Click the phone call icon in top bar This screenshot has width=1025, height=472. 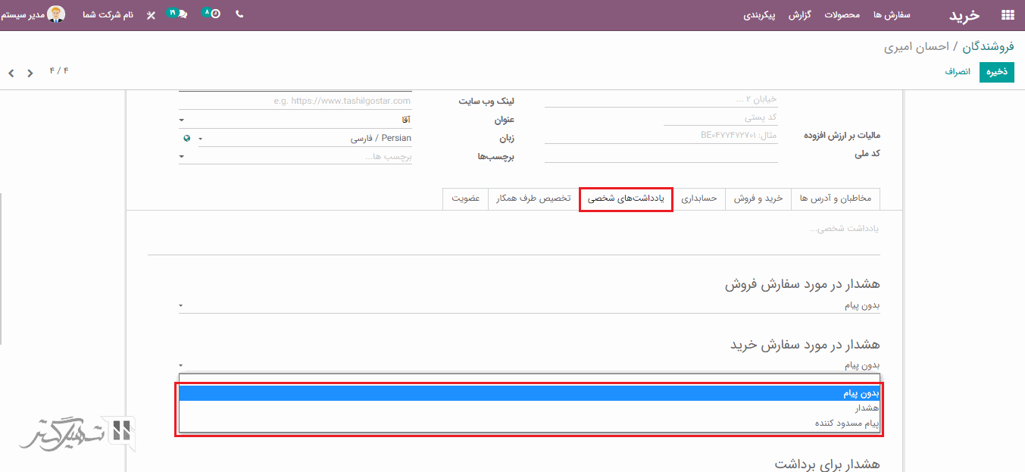click(x=239, y=14)
